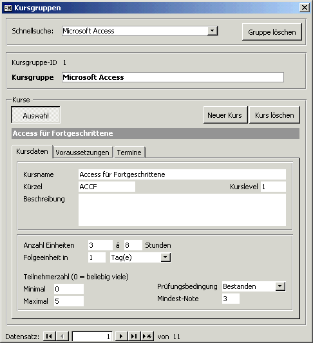Click the Kurs löschen button

tap(274, 115)
